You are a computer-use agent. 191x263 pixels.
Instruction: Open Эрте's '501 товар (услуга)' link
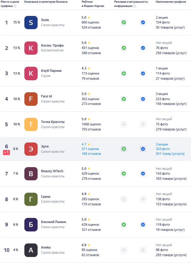[170, 154]
